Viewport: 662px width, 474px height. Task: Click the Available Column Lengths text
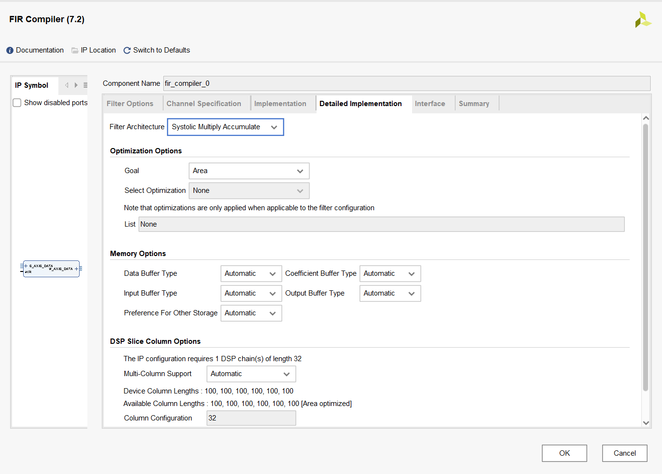click(237, 404)
